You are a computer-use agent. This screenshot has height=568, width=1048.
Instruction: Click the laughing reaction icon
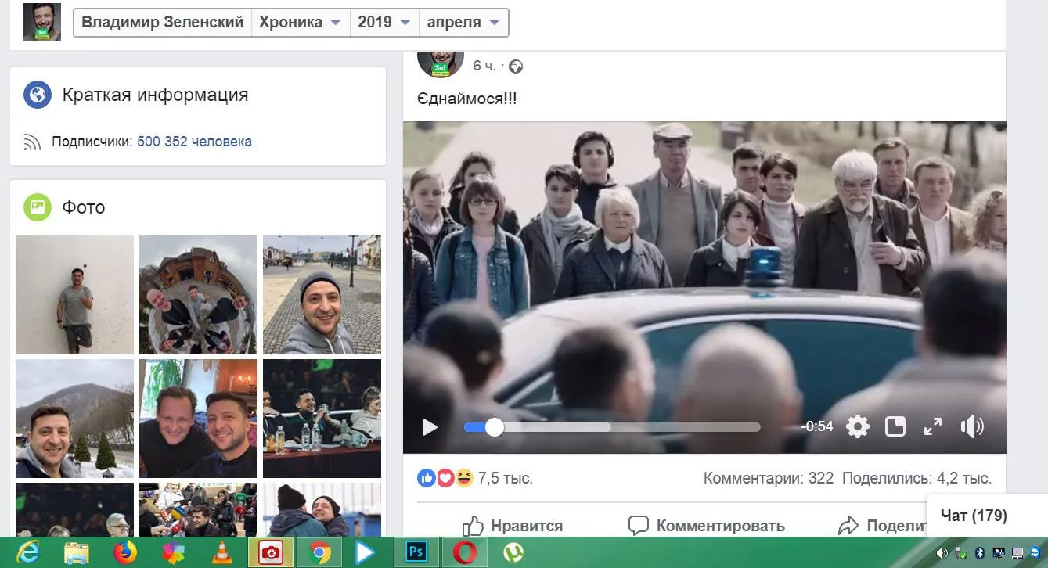pos(464,477)
